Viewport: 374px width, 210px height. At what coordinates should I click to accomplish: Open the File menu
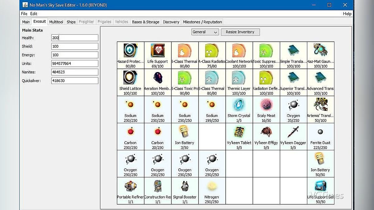(x=24, y=14)
